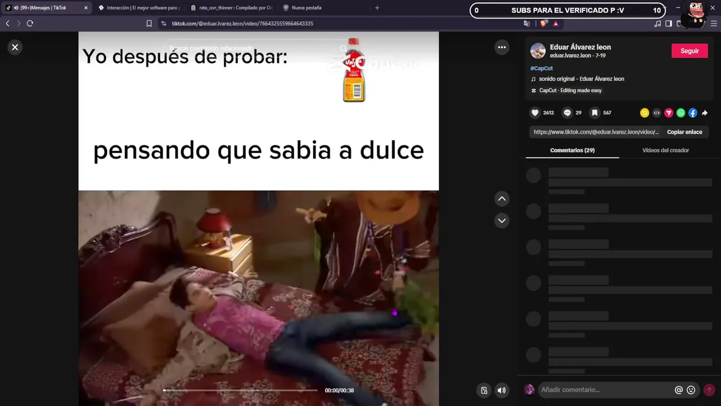Open Eduar Álvarez leon profile name
This screenshot has height=406, width=721.
click(580, 47)
